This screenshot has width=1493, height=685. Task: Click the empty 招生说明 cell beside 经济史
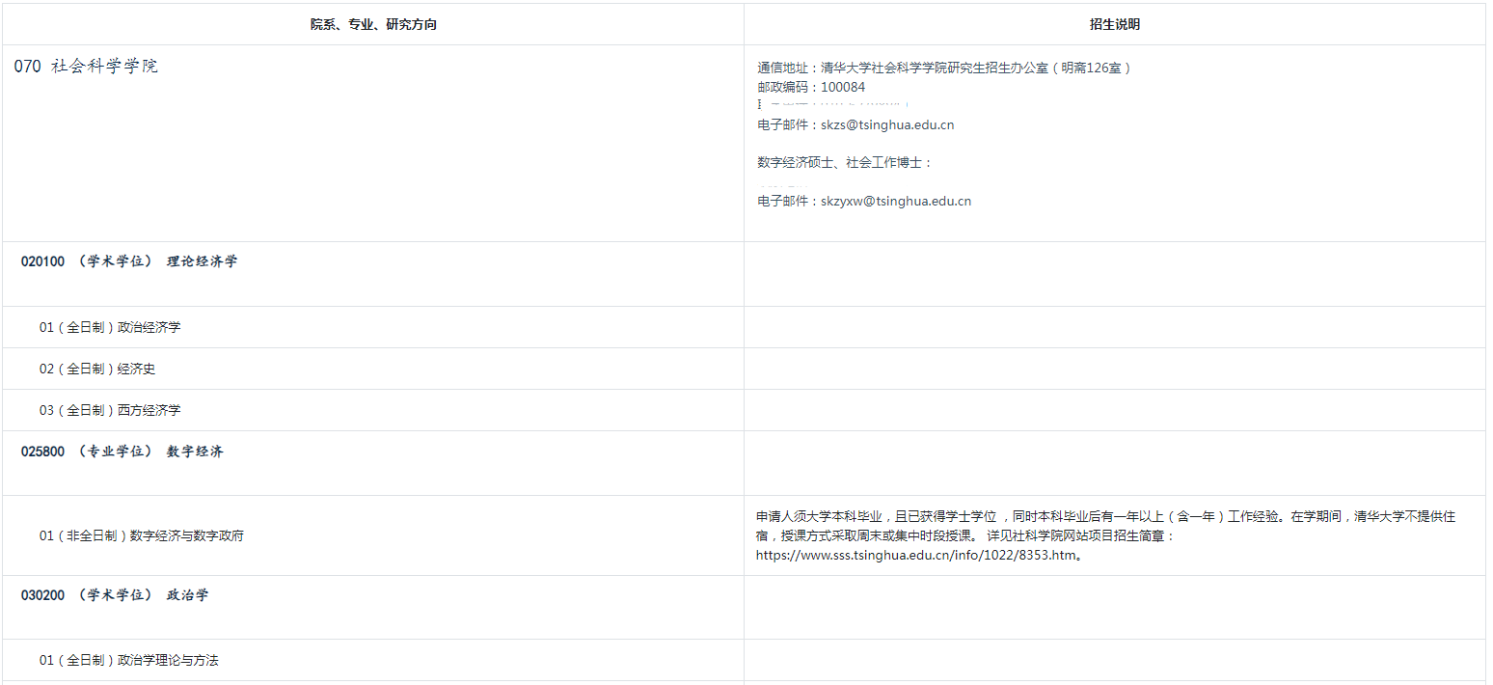click(x=1114, y=369)
